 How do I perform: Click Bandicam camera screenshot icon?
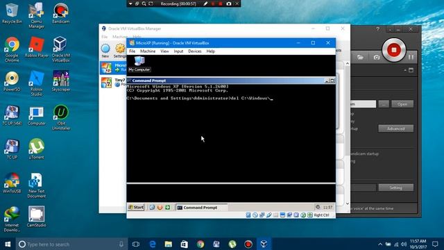pyautogui.click(x=376, y=57)
